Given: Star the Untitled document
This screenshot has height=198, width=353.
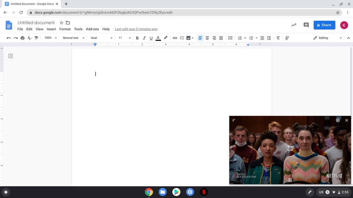Looking at the screenshot, I should pyautogui.click(x=61, y=23).
